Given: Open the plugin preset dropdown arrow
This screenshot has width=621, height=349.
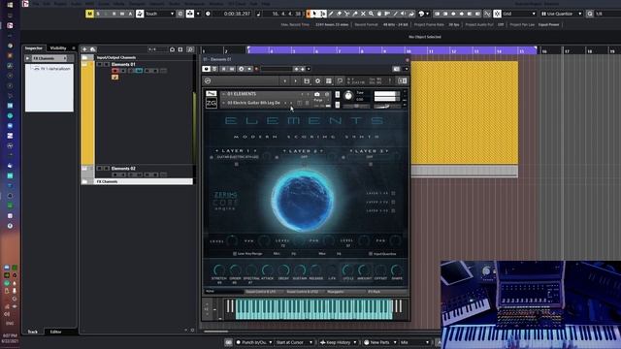Looking at the screenshot, I should 309,69.
